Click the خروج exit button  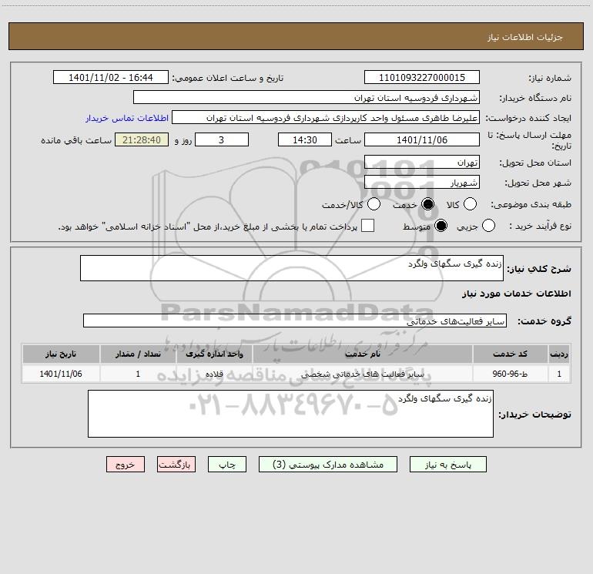click(x=126, y=465)
